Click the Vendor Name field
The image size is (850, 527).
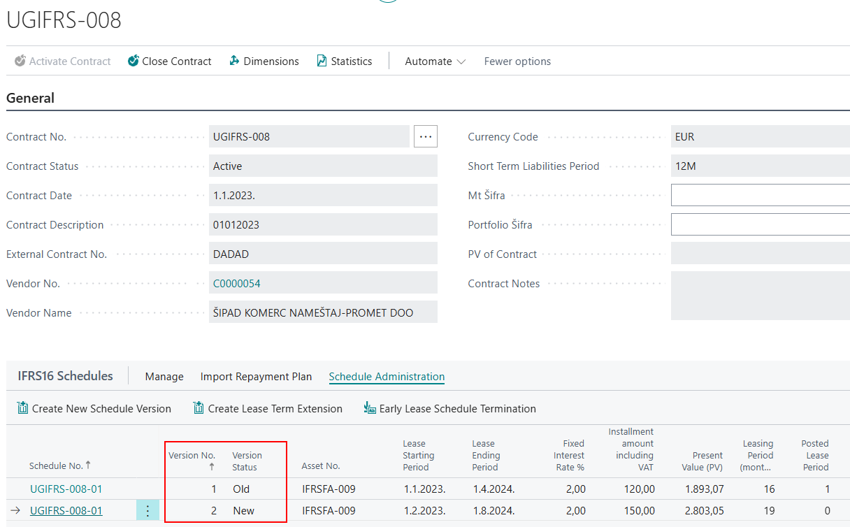[323, 312]
